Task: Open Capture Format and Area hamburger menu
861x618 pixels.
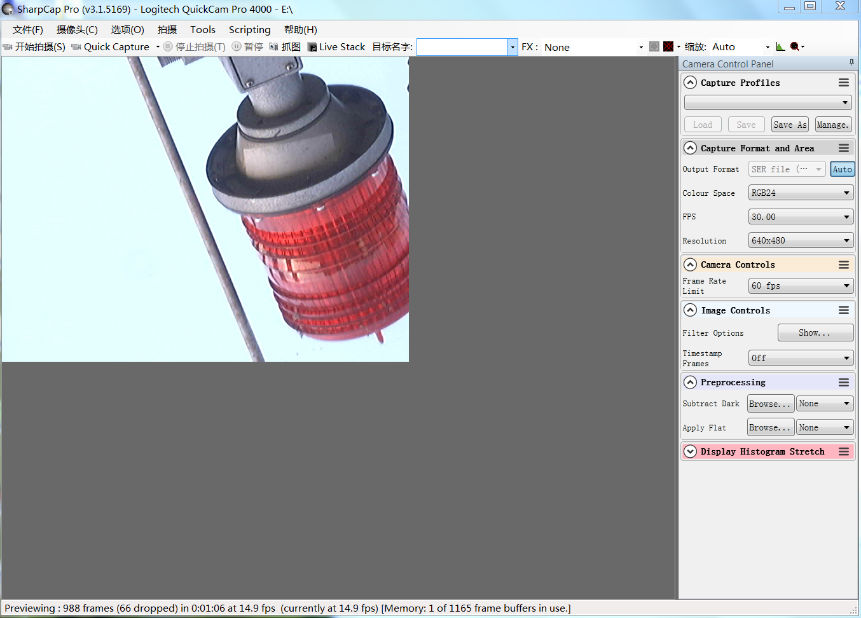Action: (x=844, y=148)
